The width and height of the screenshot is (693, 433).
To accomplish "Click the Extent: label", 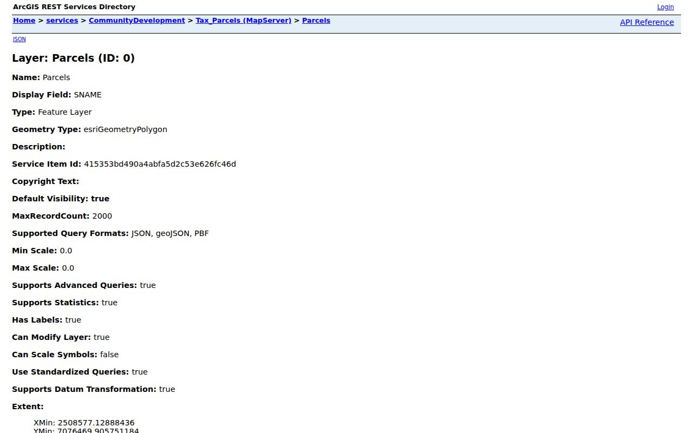I will [28, 406].
